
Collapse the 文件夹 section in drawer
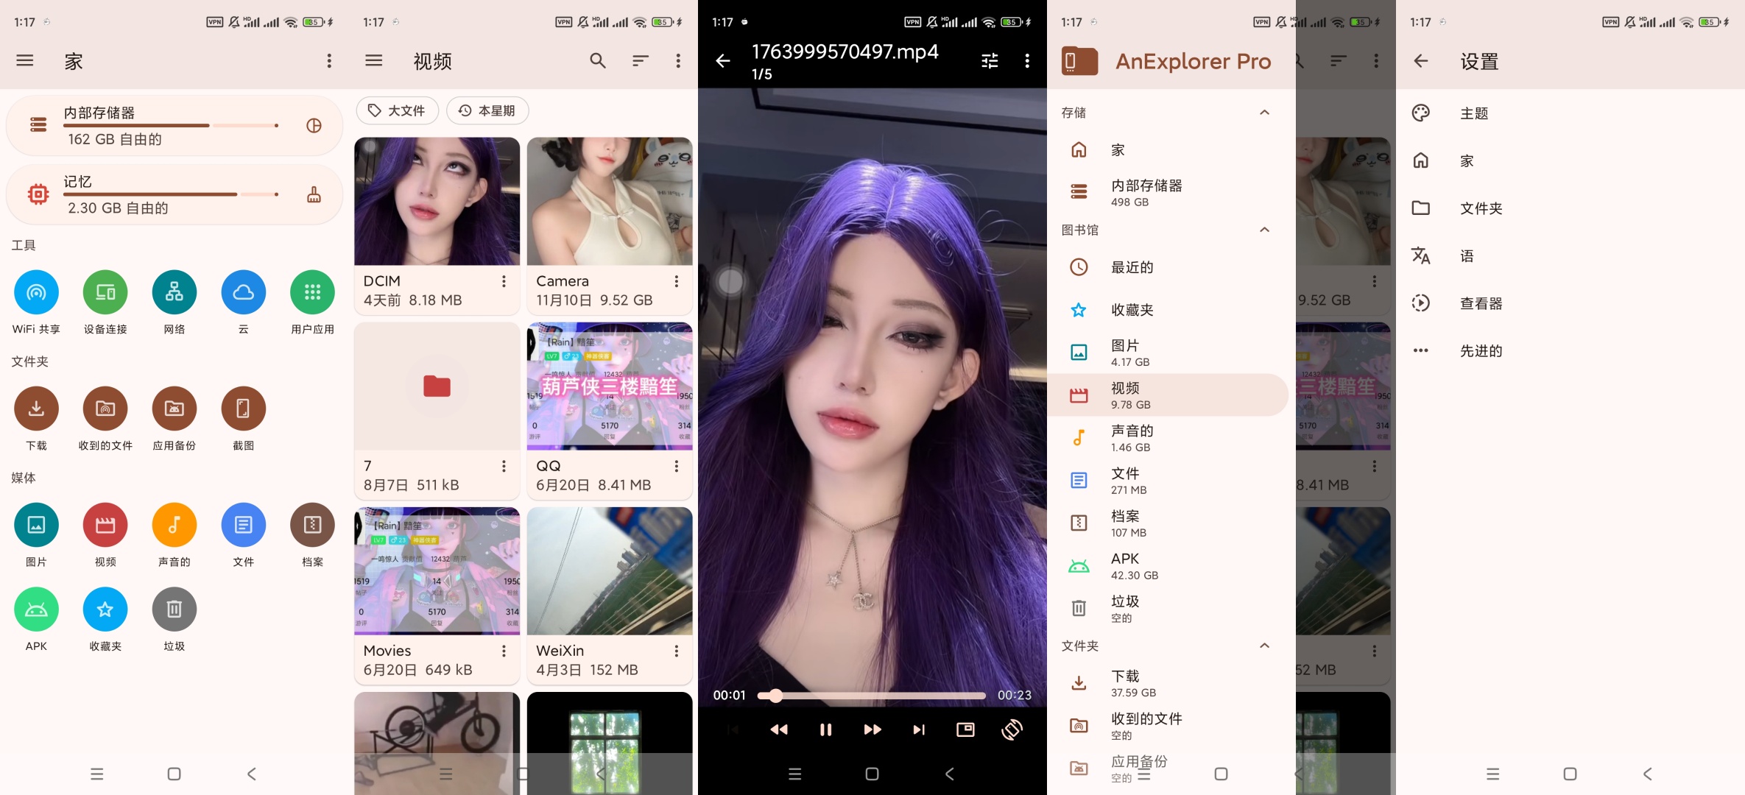(x=1264, y=646)
